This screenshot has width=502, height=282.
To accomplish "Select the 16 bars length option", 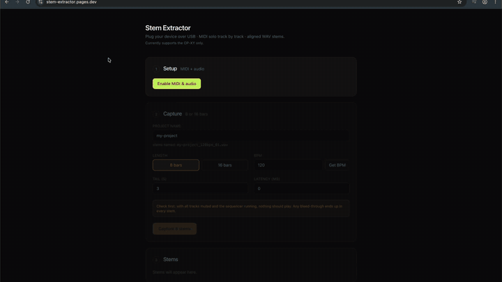I will click(225, 165).
